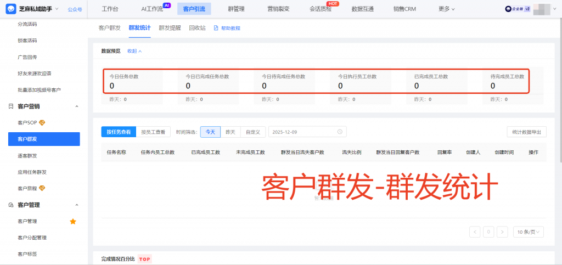The width and height of the screenshot is (562, 265).
Task: Open 客户旅程 in sidebar
Action: click(x=27, y=188)
